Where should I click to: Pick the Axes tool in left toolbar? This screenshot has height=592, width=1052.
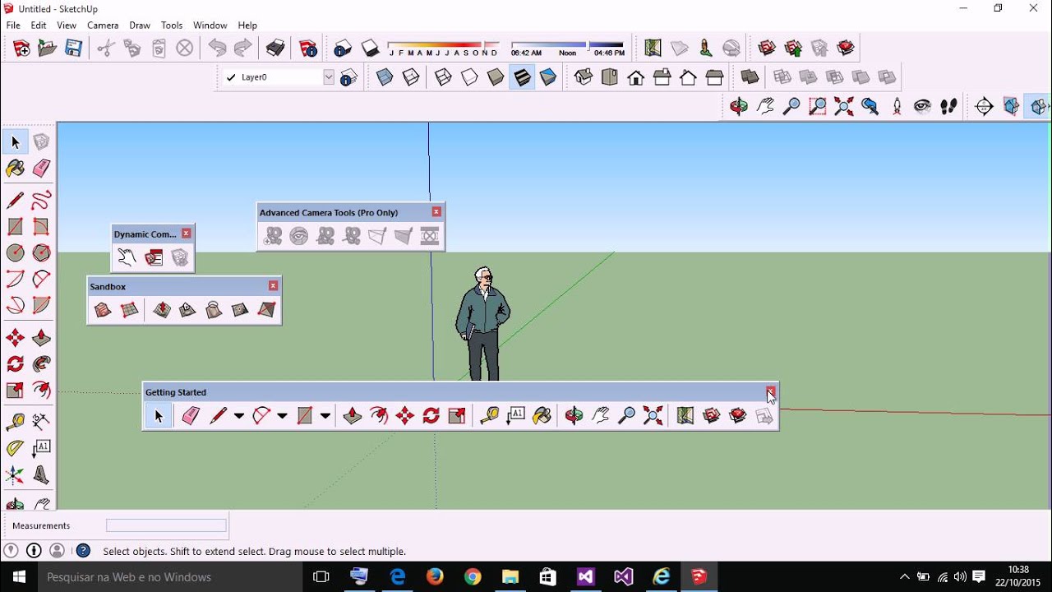coord(15,475)
